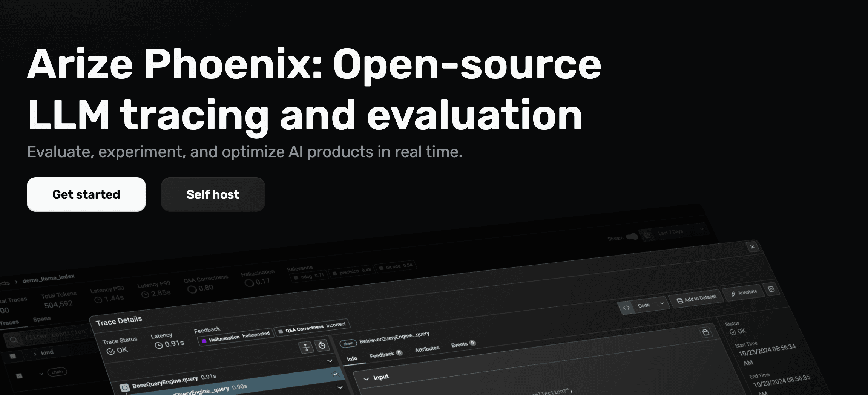Click the Get started button
Image resolution: width=868 pixels, height=395 pixels.
point(86,194)
